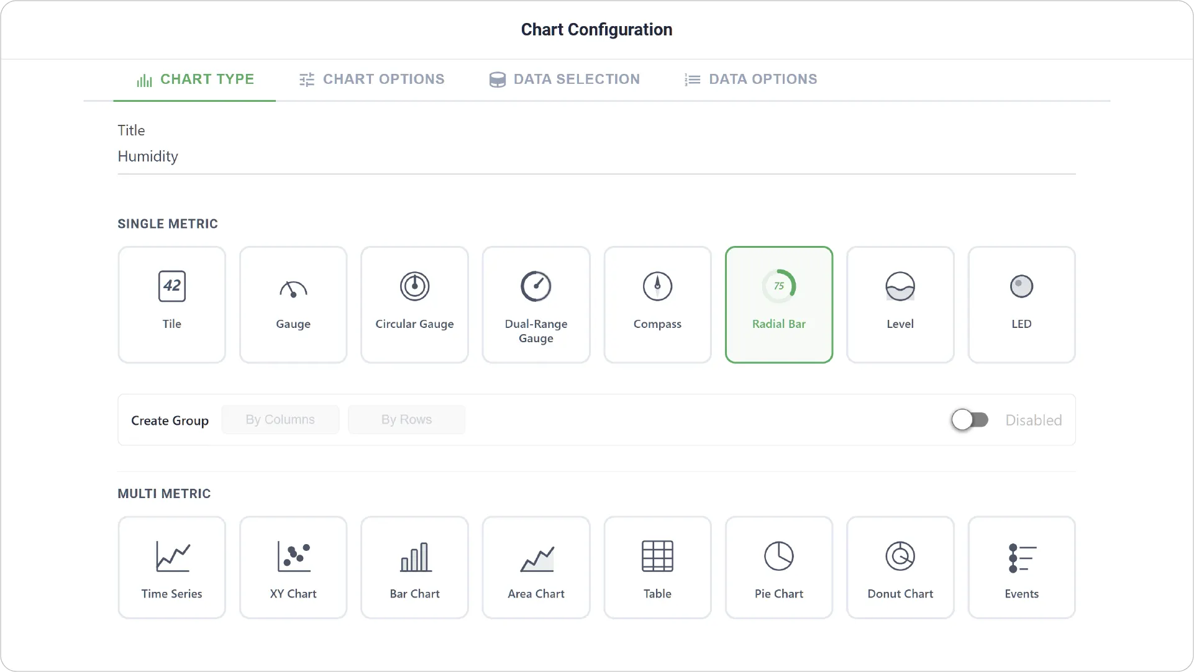
Task: Click the Create Group label
Action: 170,420
